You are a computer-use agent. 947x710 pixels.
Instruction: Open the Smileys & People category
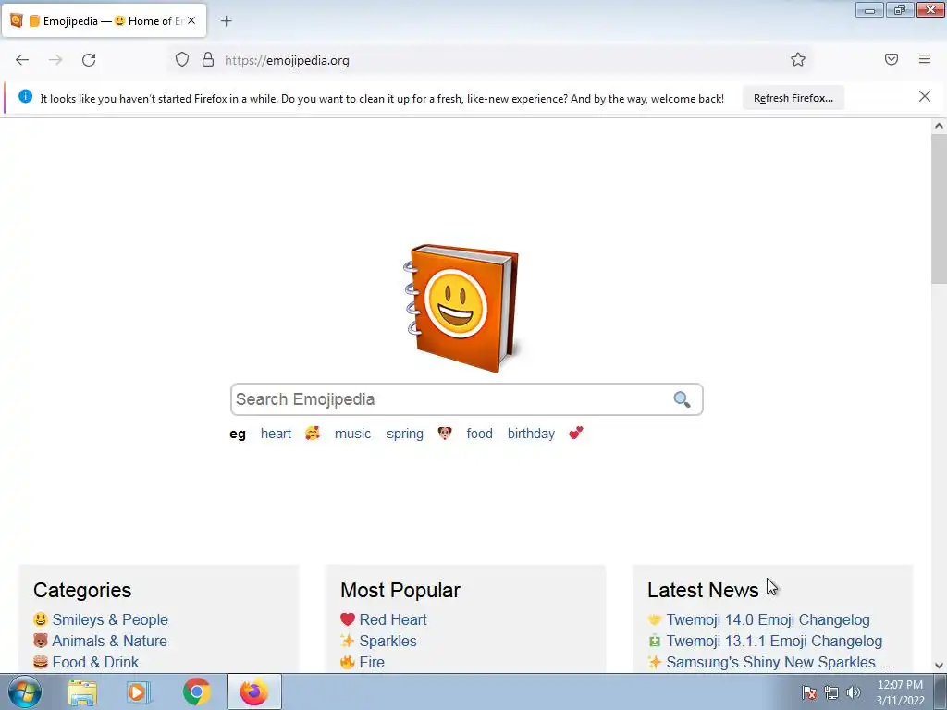tap(110, 619)
